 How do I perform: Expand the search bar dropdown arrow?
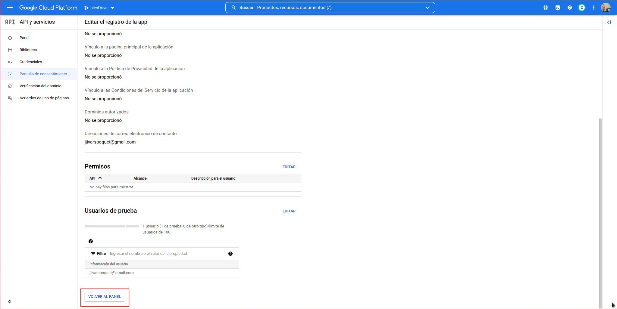[427, 8]
